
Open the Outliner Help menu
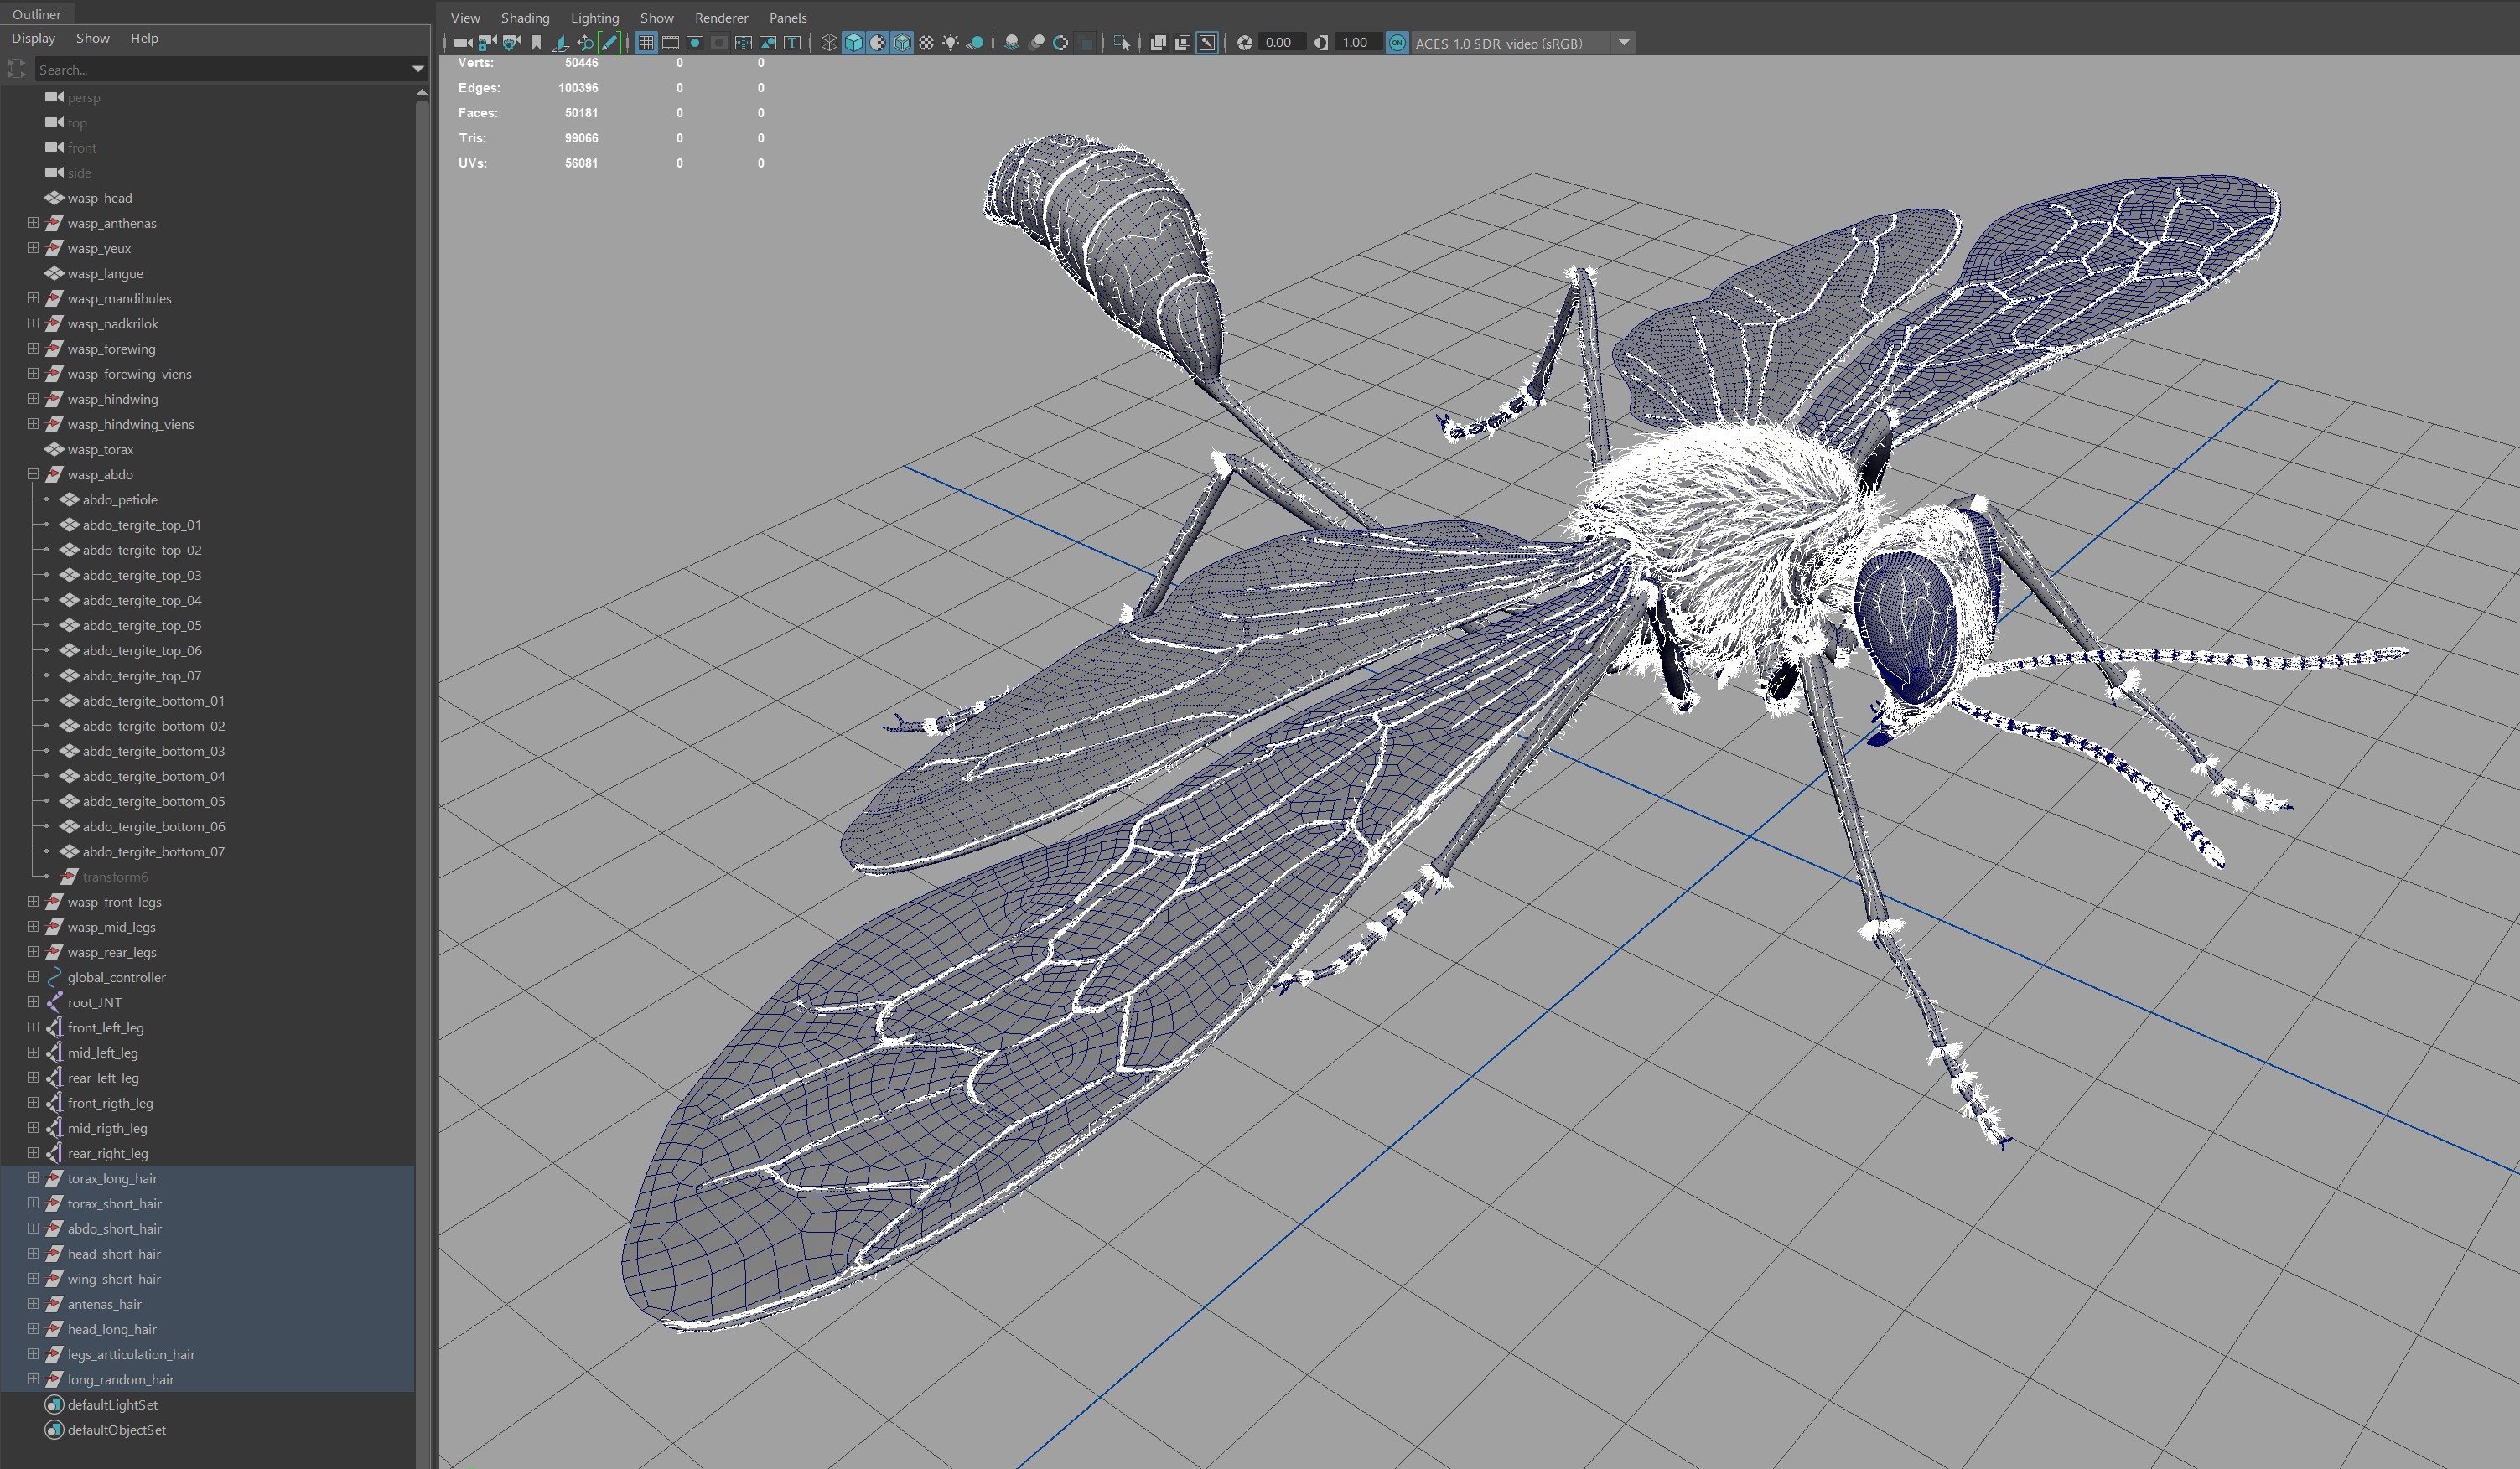144,38
